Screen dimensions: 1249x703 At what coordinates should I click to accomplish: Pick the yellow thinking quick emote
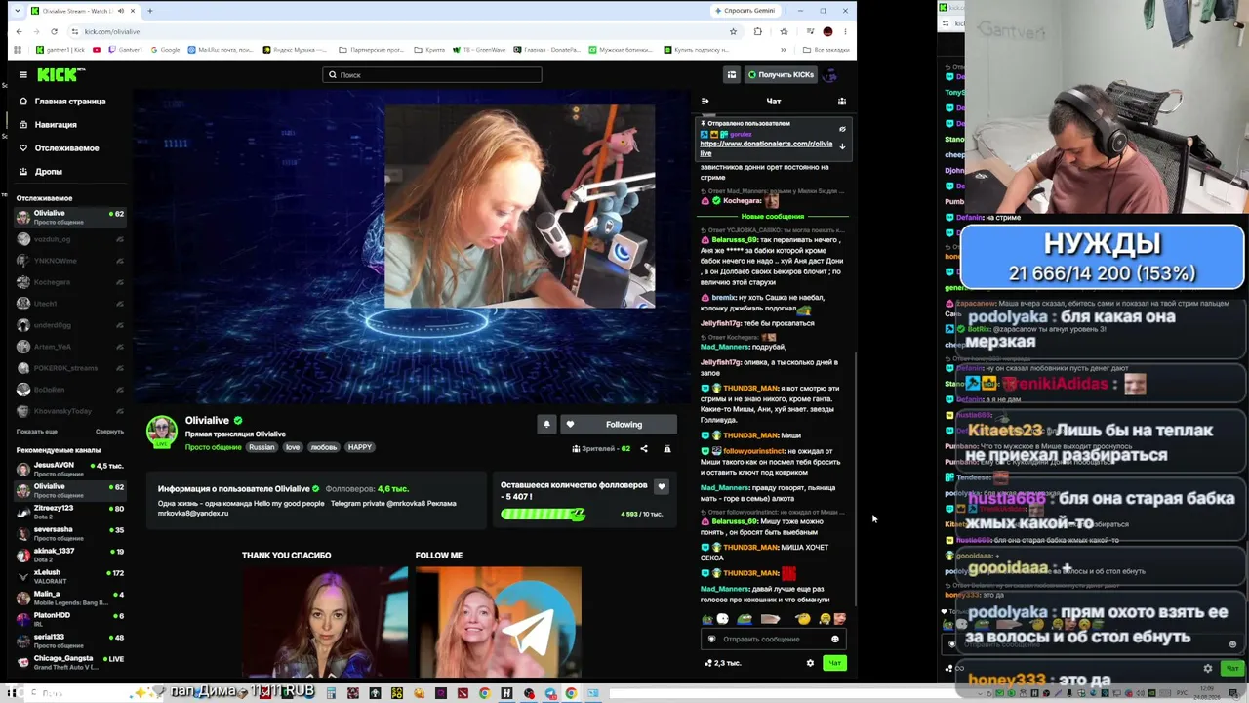point(803,618)
